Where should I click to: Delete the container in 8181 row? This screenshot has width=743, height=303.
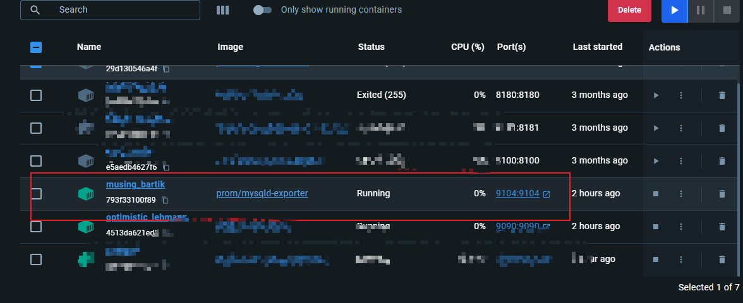click(722, 128)
